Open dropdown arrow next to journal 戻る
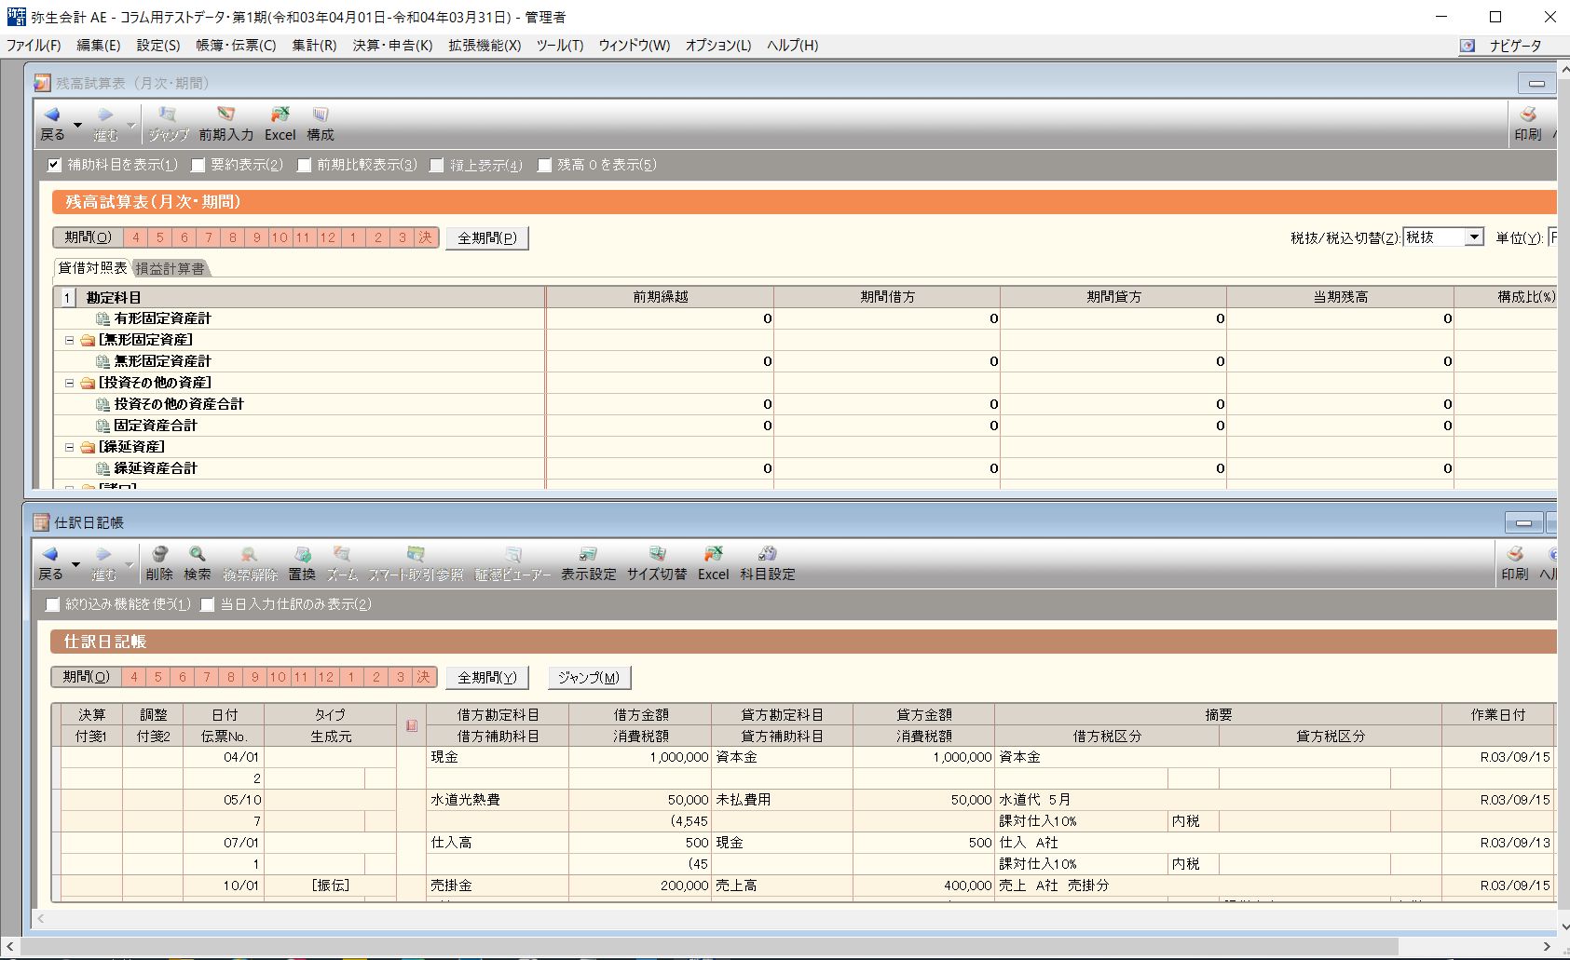Screen dimensions: 1570x960 pos(75,564)
